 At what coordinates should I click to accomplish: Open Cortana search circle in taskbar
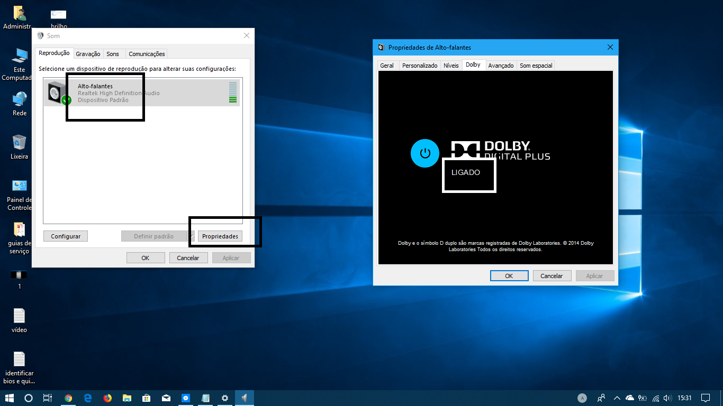29,398
